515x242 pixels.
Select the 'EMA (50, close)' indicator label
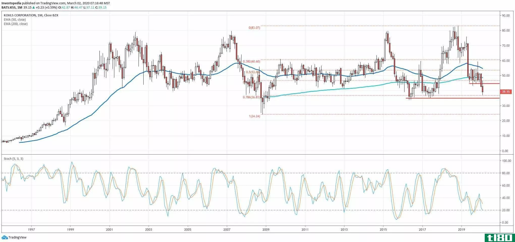15,20
